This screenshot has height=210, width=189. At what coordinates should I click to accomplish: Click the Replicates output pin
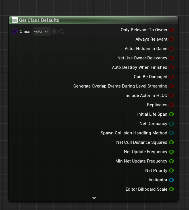pos(172,105)
